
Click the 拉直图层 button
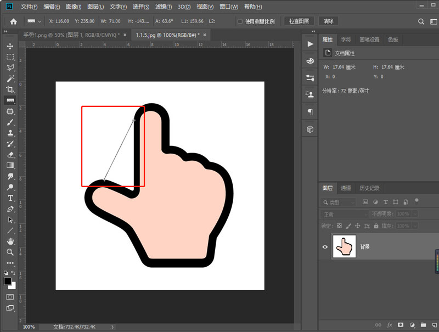(299, 21)
